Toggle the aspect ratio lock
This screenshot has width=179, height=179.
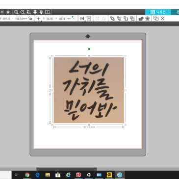click(30, 18)
